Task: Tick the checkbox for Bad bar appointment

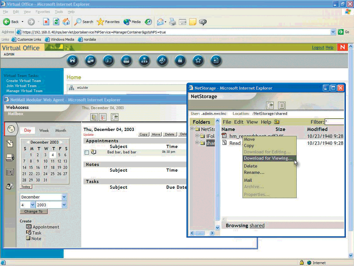Action: pos(87,152)
